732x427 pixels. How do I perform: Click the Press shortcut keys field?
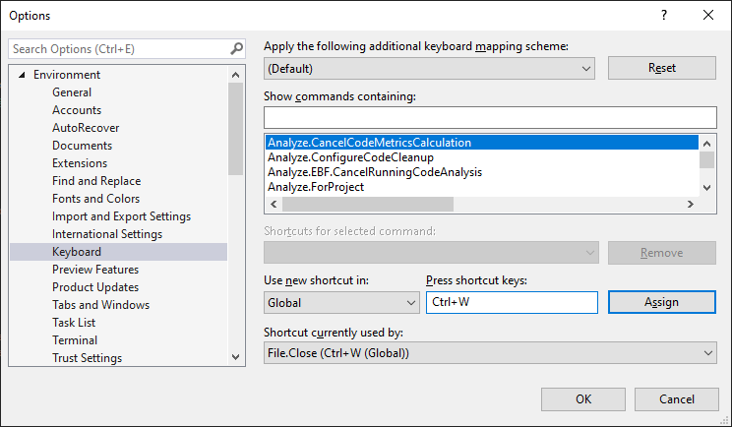pyautogui.click(x=512, y=302)
